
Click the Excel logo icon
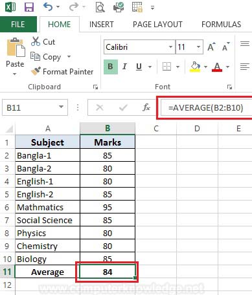point(10,7)
